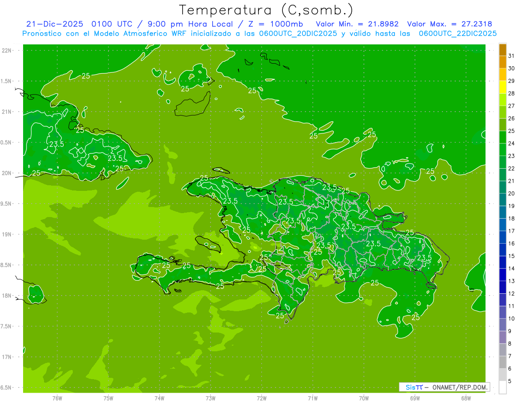Click Valor Max. = 27.2318

coord(450,24)
